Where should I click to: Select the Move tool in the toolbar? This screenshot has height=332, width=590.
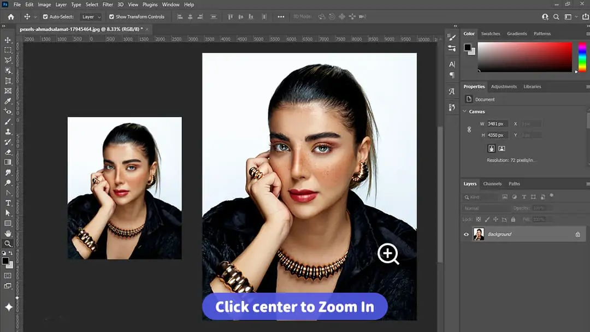pyautogui.click(x=8, y=40)
